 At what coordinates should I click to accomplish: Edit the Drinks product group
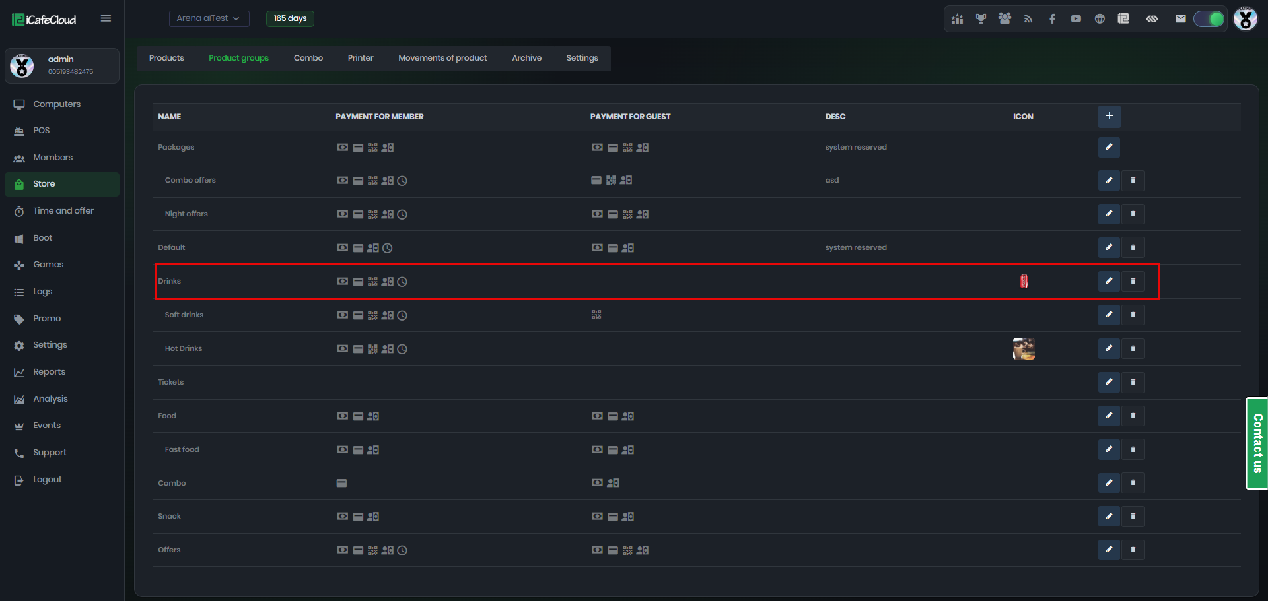[1109, 281]
